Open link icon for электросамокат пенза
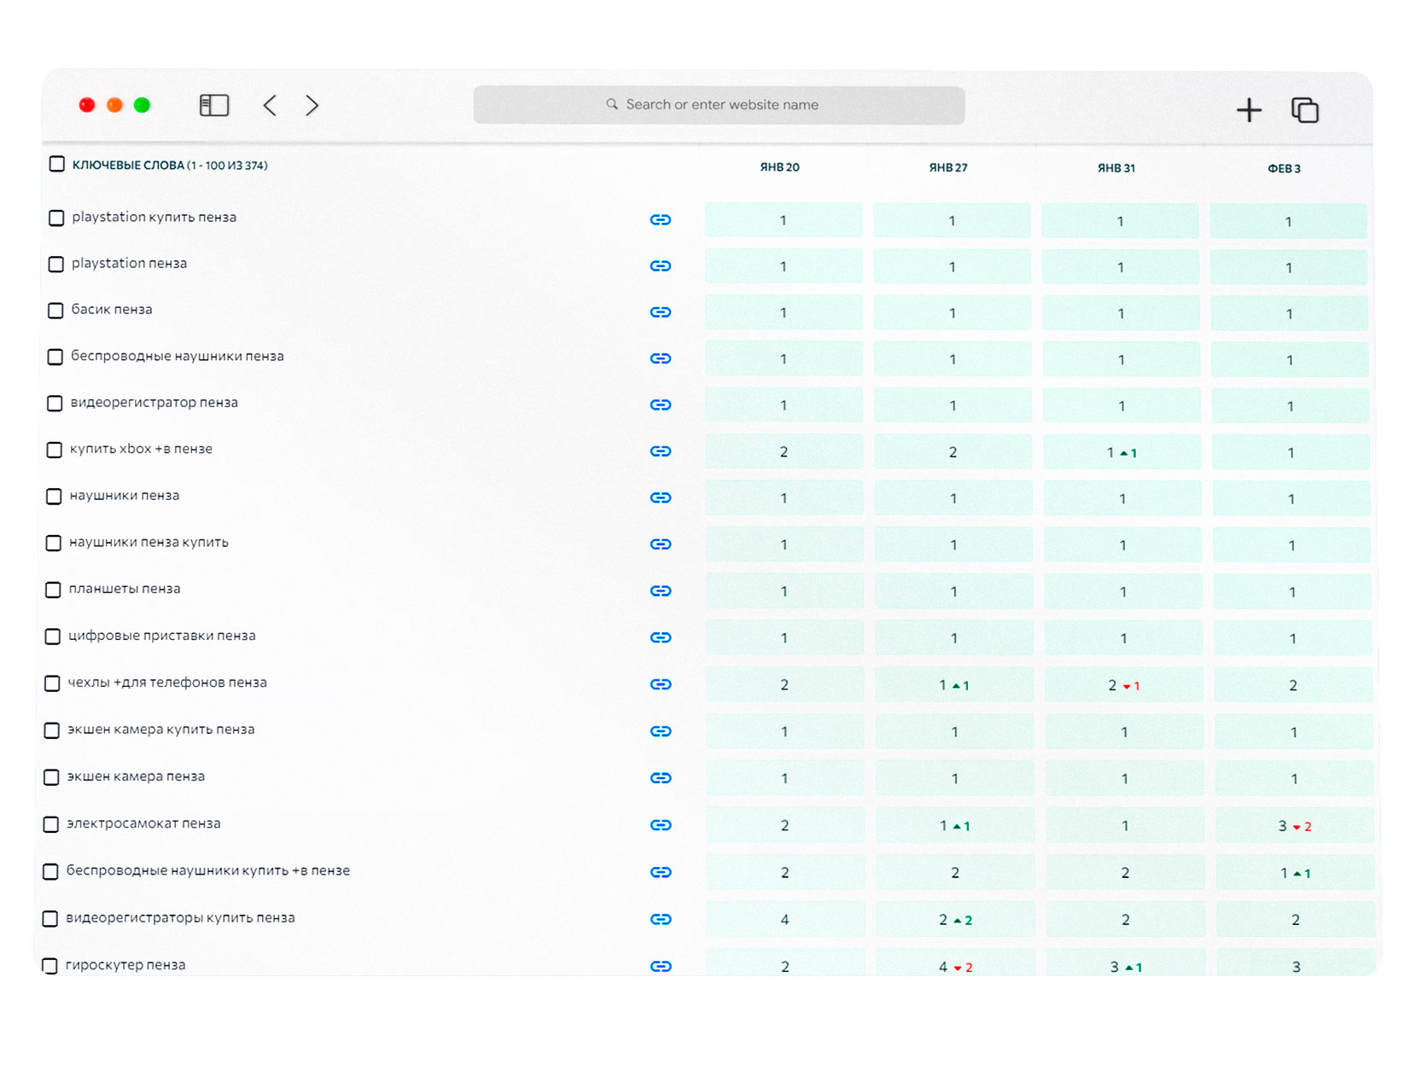This screenshot has height=1082, width=1422. click(661, 825)
